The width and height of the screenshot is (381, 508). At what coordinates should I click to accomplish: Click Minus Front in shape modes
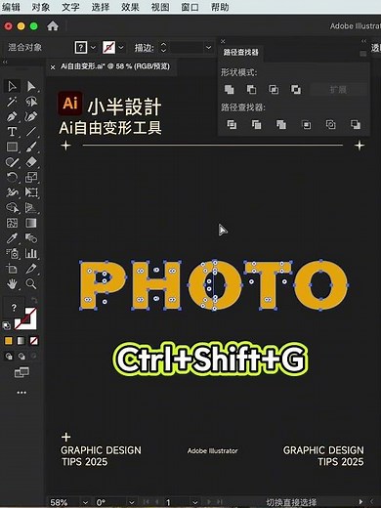(x=251, y=89)
